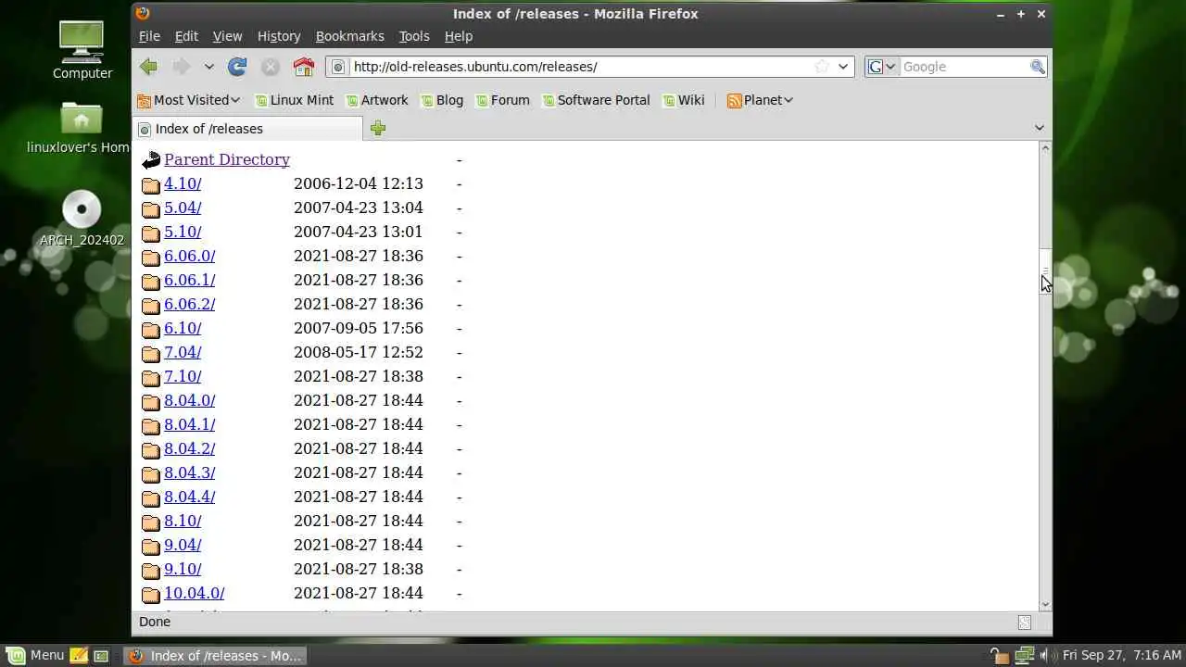Open the 5.04/ directory link
The height and width of the screenshot is (667, 1186).
(183, 208)
